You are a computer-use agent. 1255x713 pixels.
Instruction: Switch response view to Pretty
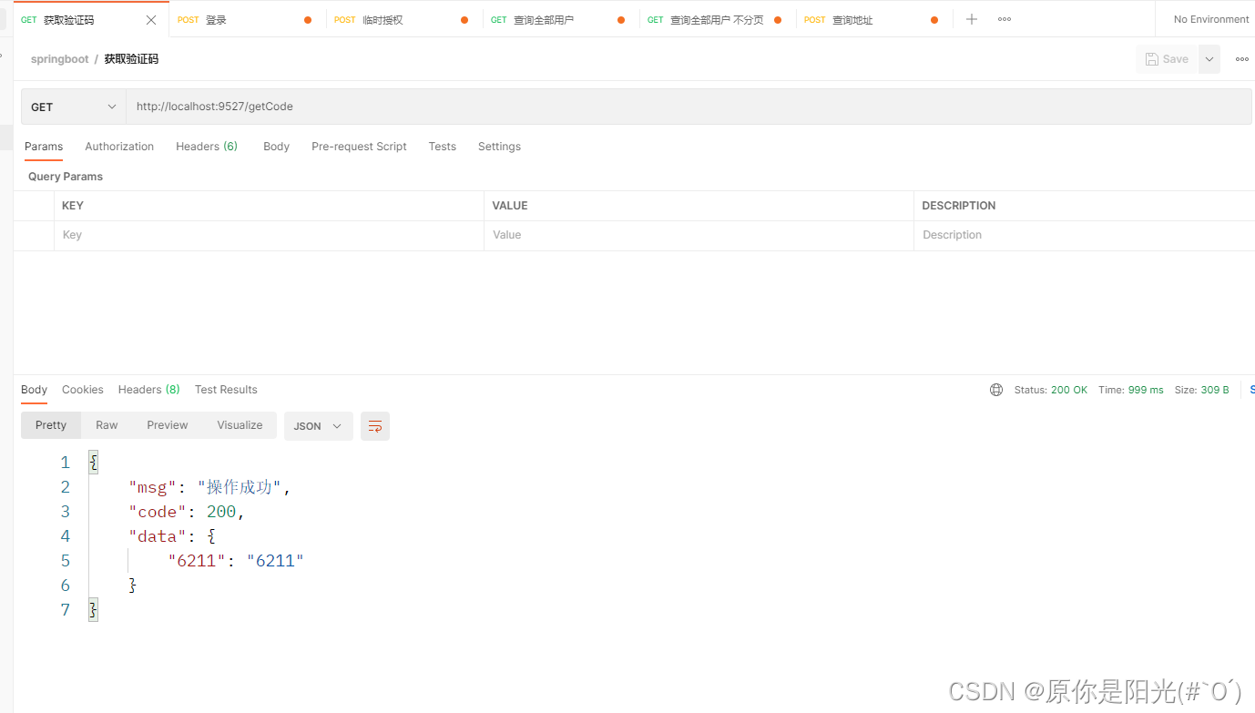pos(51,425)
